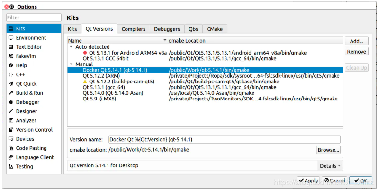Switch to the CMake tab

click(x=215, y=29)
